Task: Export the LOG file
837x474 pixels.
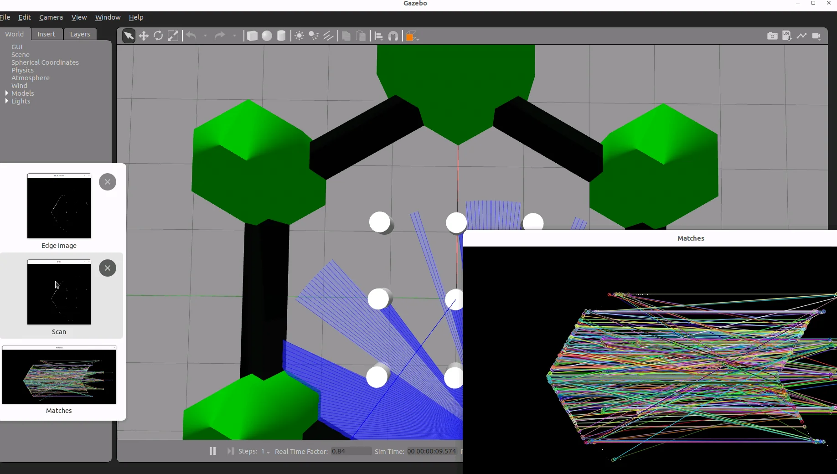Action: click(x=787, y=36)
